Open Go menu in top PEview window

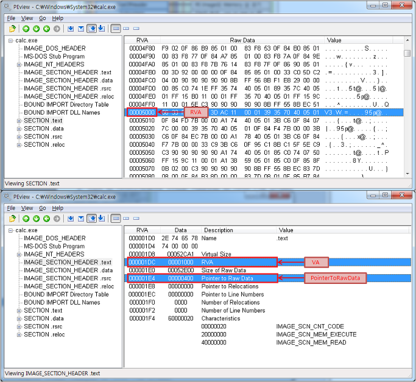(43, 18)
